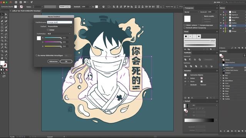Image resolution: width=246 pixels, height=138 pixels.
Task: Switch to the Transparenz panel tab
Action: click(189, 8)
